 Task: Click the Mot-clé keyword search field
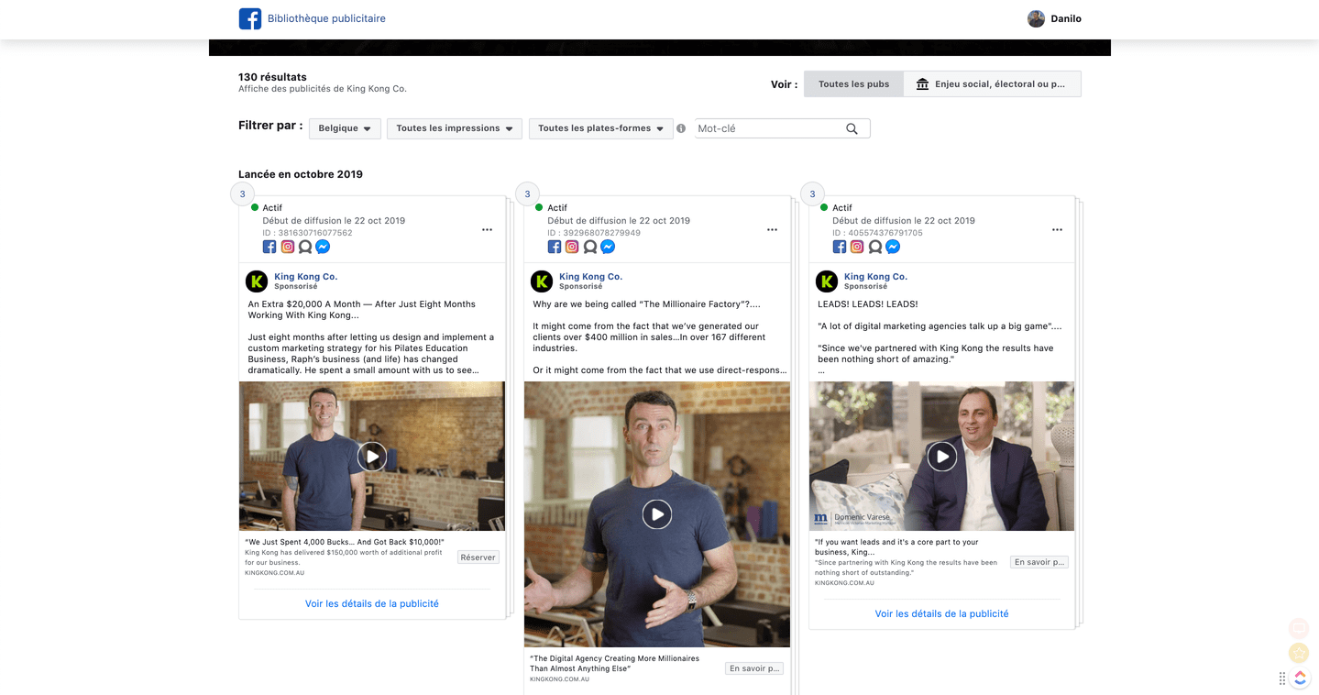tap(783, 128)
